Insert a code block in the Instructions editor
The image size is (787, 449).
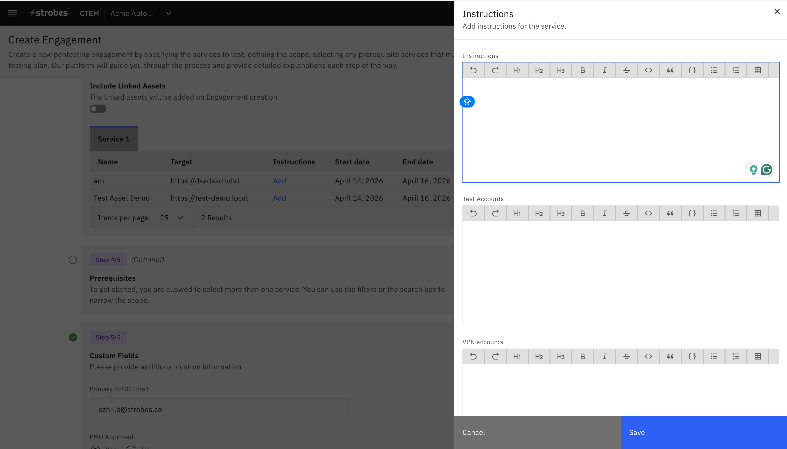pos(692,70)
